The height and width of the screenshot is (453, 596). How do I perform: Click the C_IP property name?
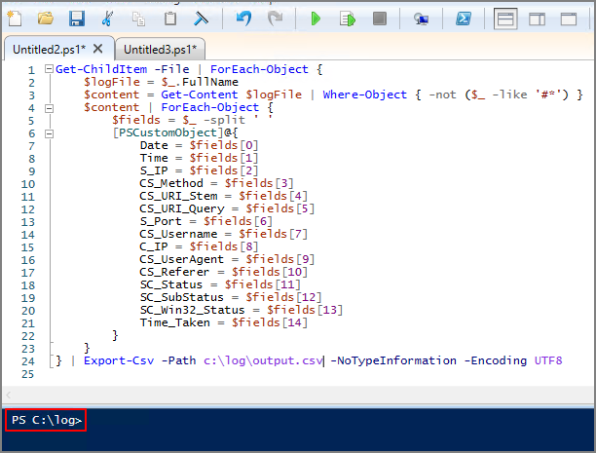click(x=154, y=246)
